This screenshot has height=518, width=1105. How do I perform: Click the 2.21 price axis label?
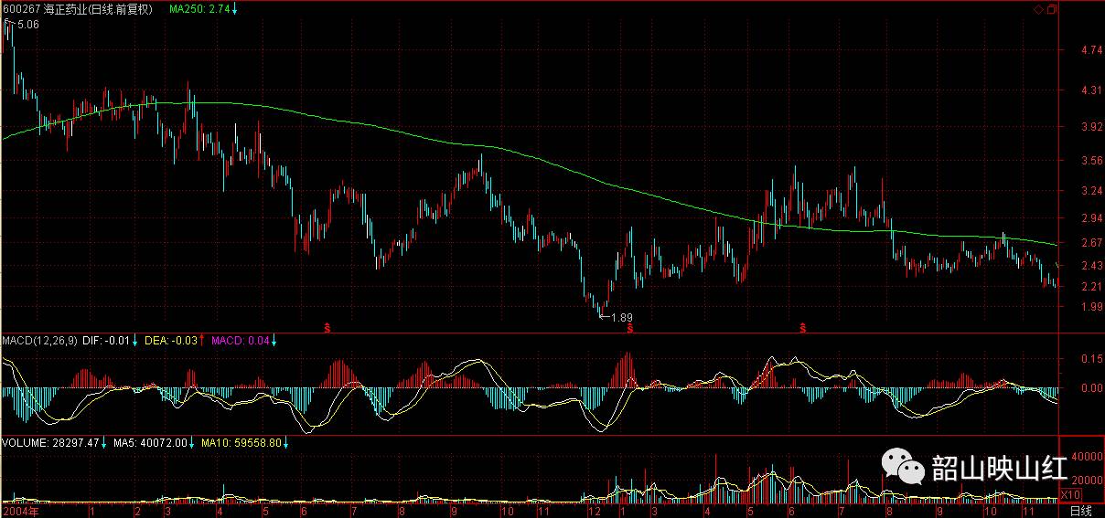(1090, 287)
